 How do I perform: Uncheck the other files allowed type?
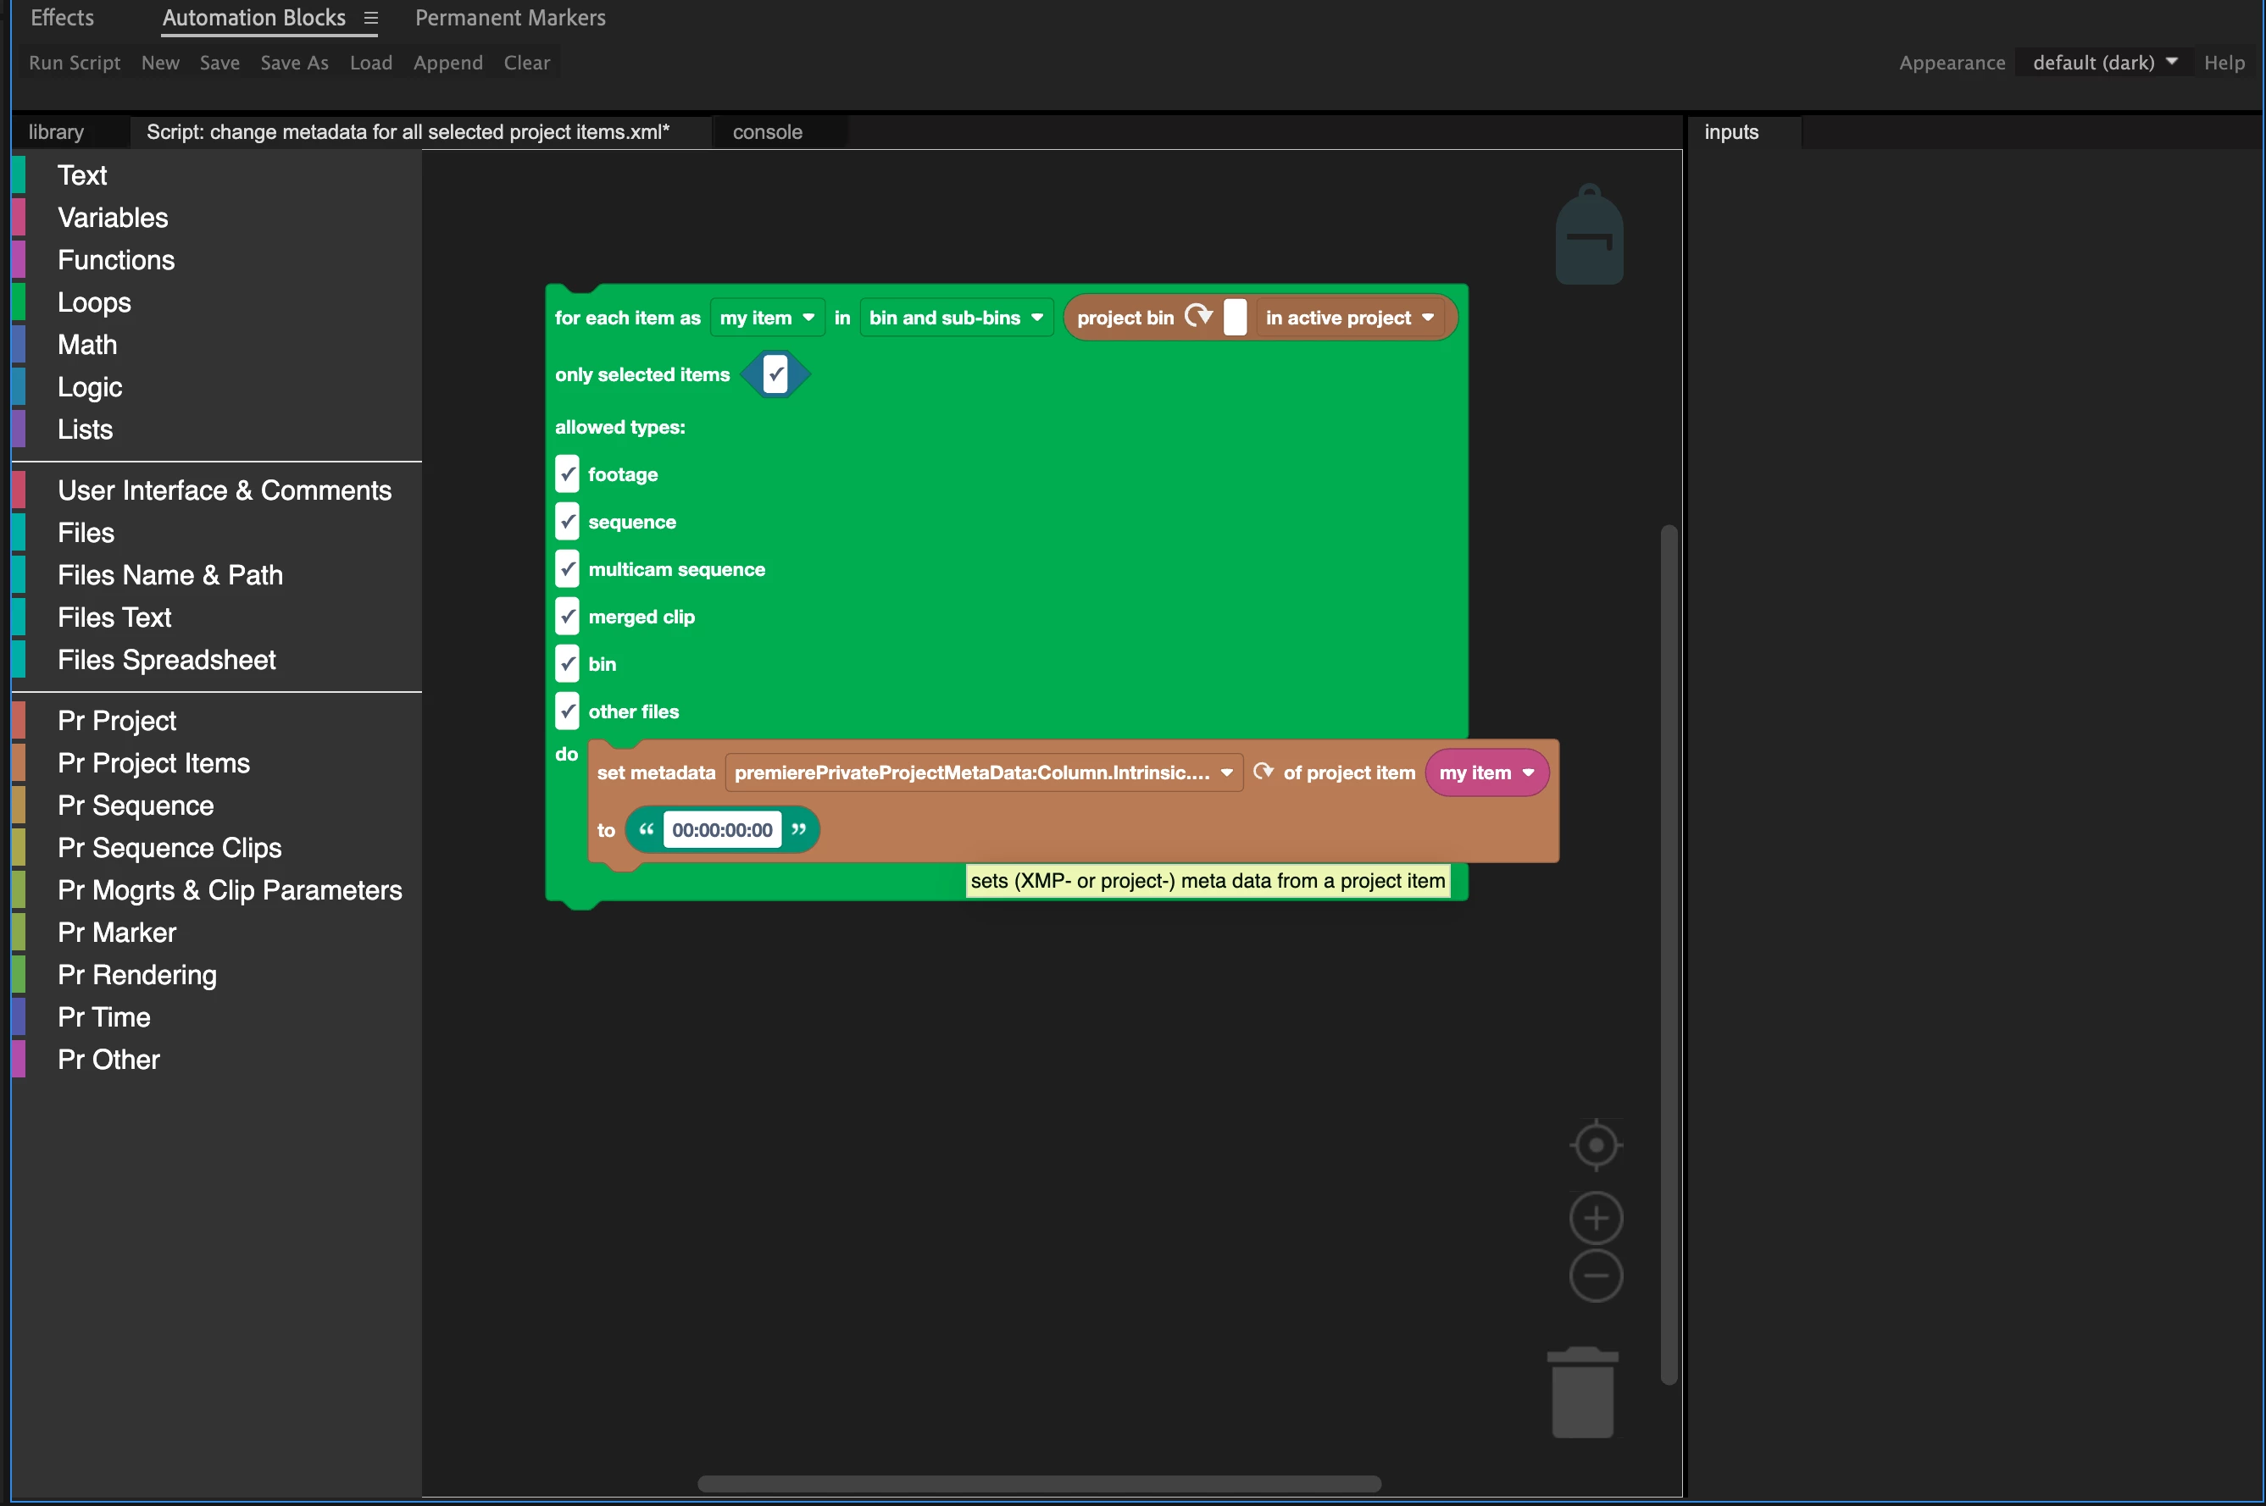[567, 711]
